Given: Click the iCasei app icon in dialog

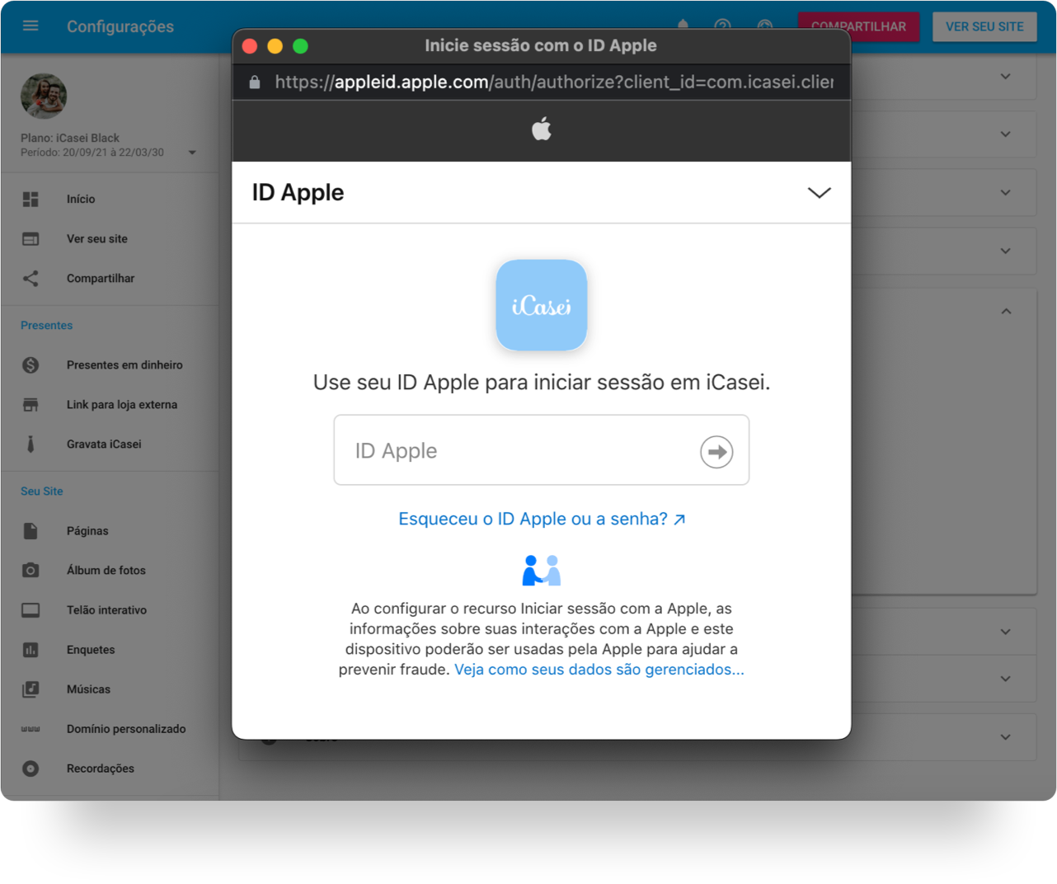Looking at the screenshot, I should [542, 305].
